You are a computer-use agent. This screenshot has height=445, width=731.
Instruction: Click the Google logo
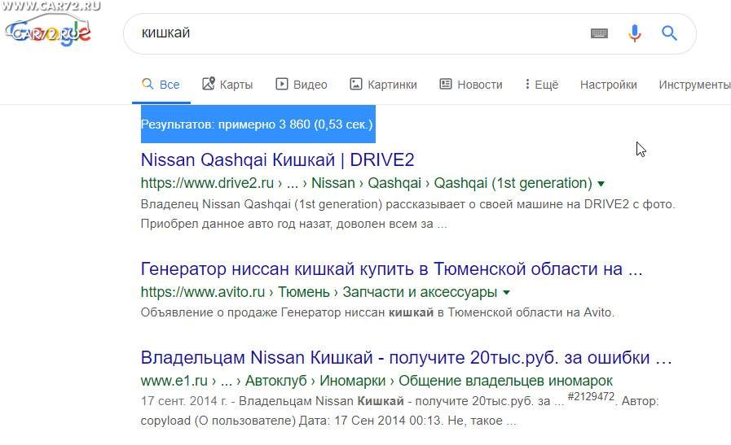click(48, 31)
